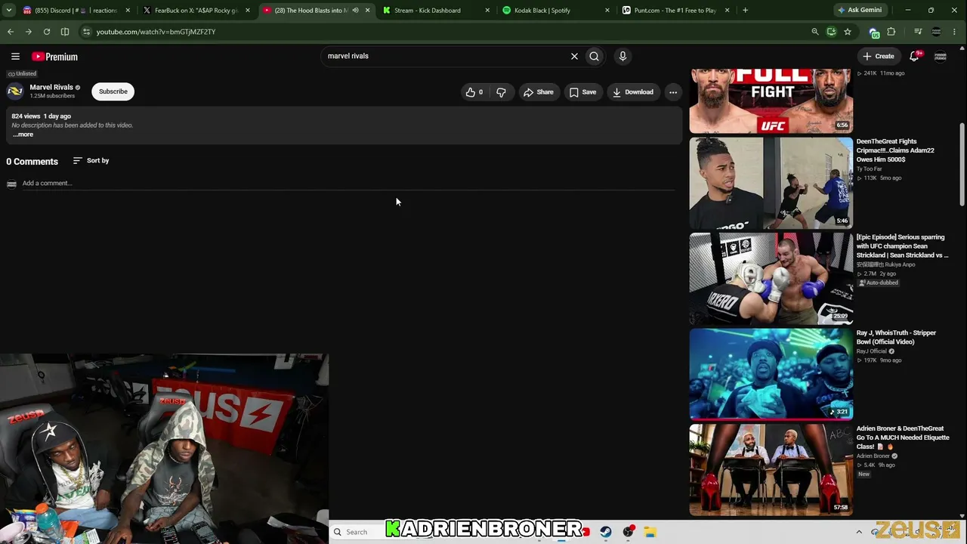Open the Create menu
This screenshot has width=967, height=544.
(879, 56)
